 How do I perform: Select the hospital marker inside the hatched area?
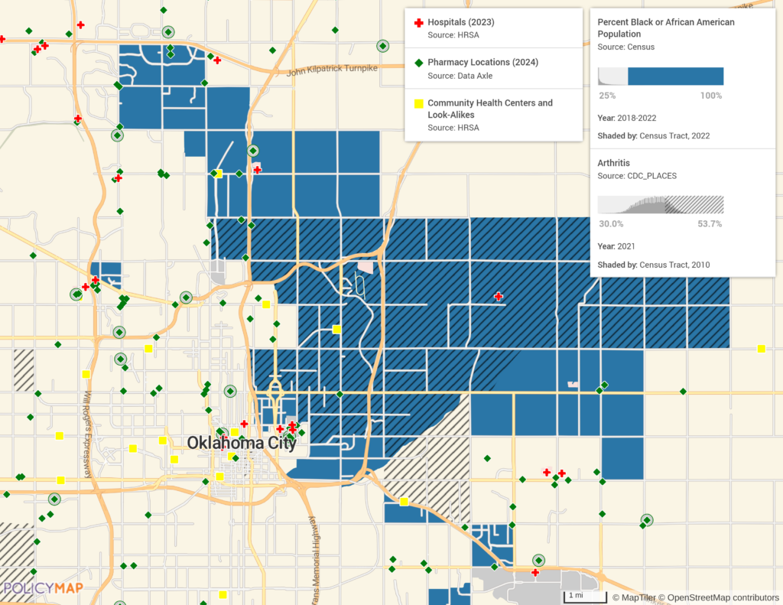(x=499, y=296)
